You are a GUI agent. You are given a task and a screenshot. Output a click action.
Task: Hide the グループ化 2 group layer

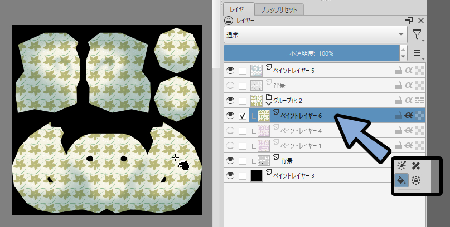click(230, 100)
